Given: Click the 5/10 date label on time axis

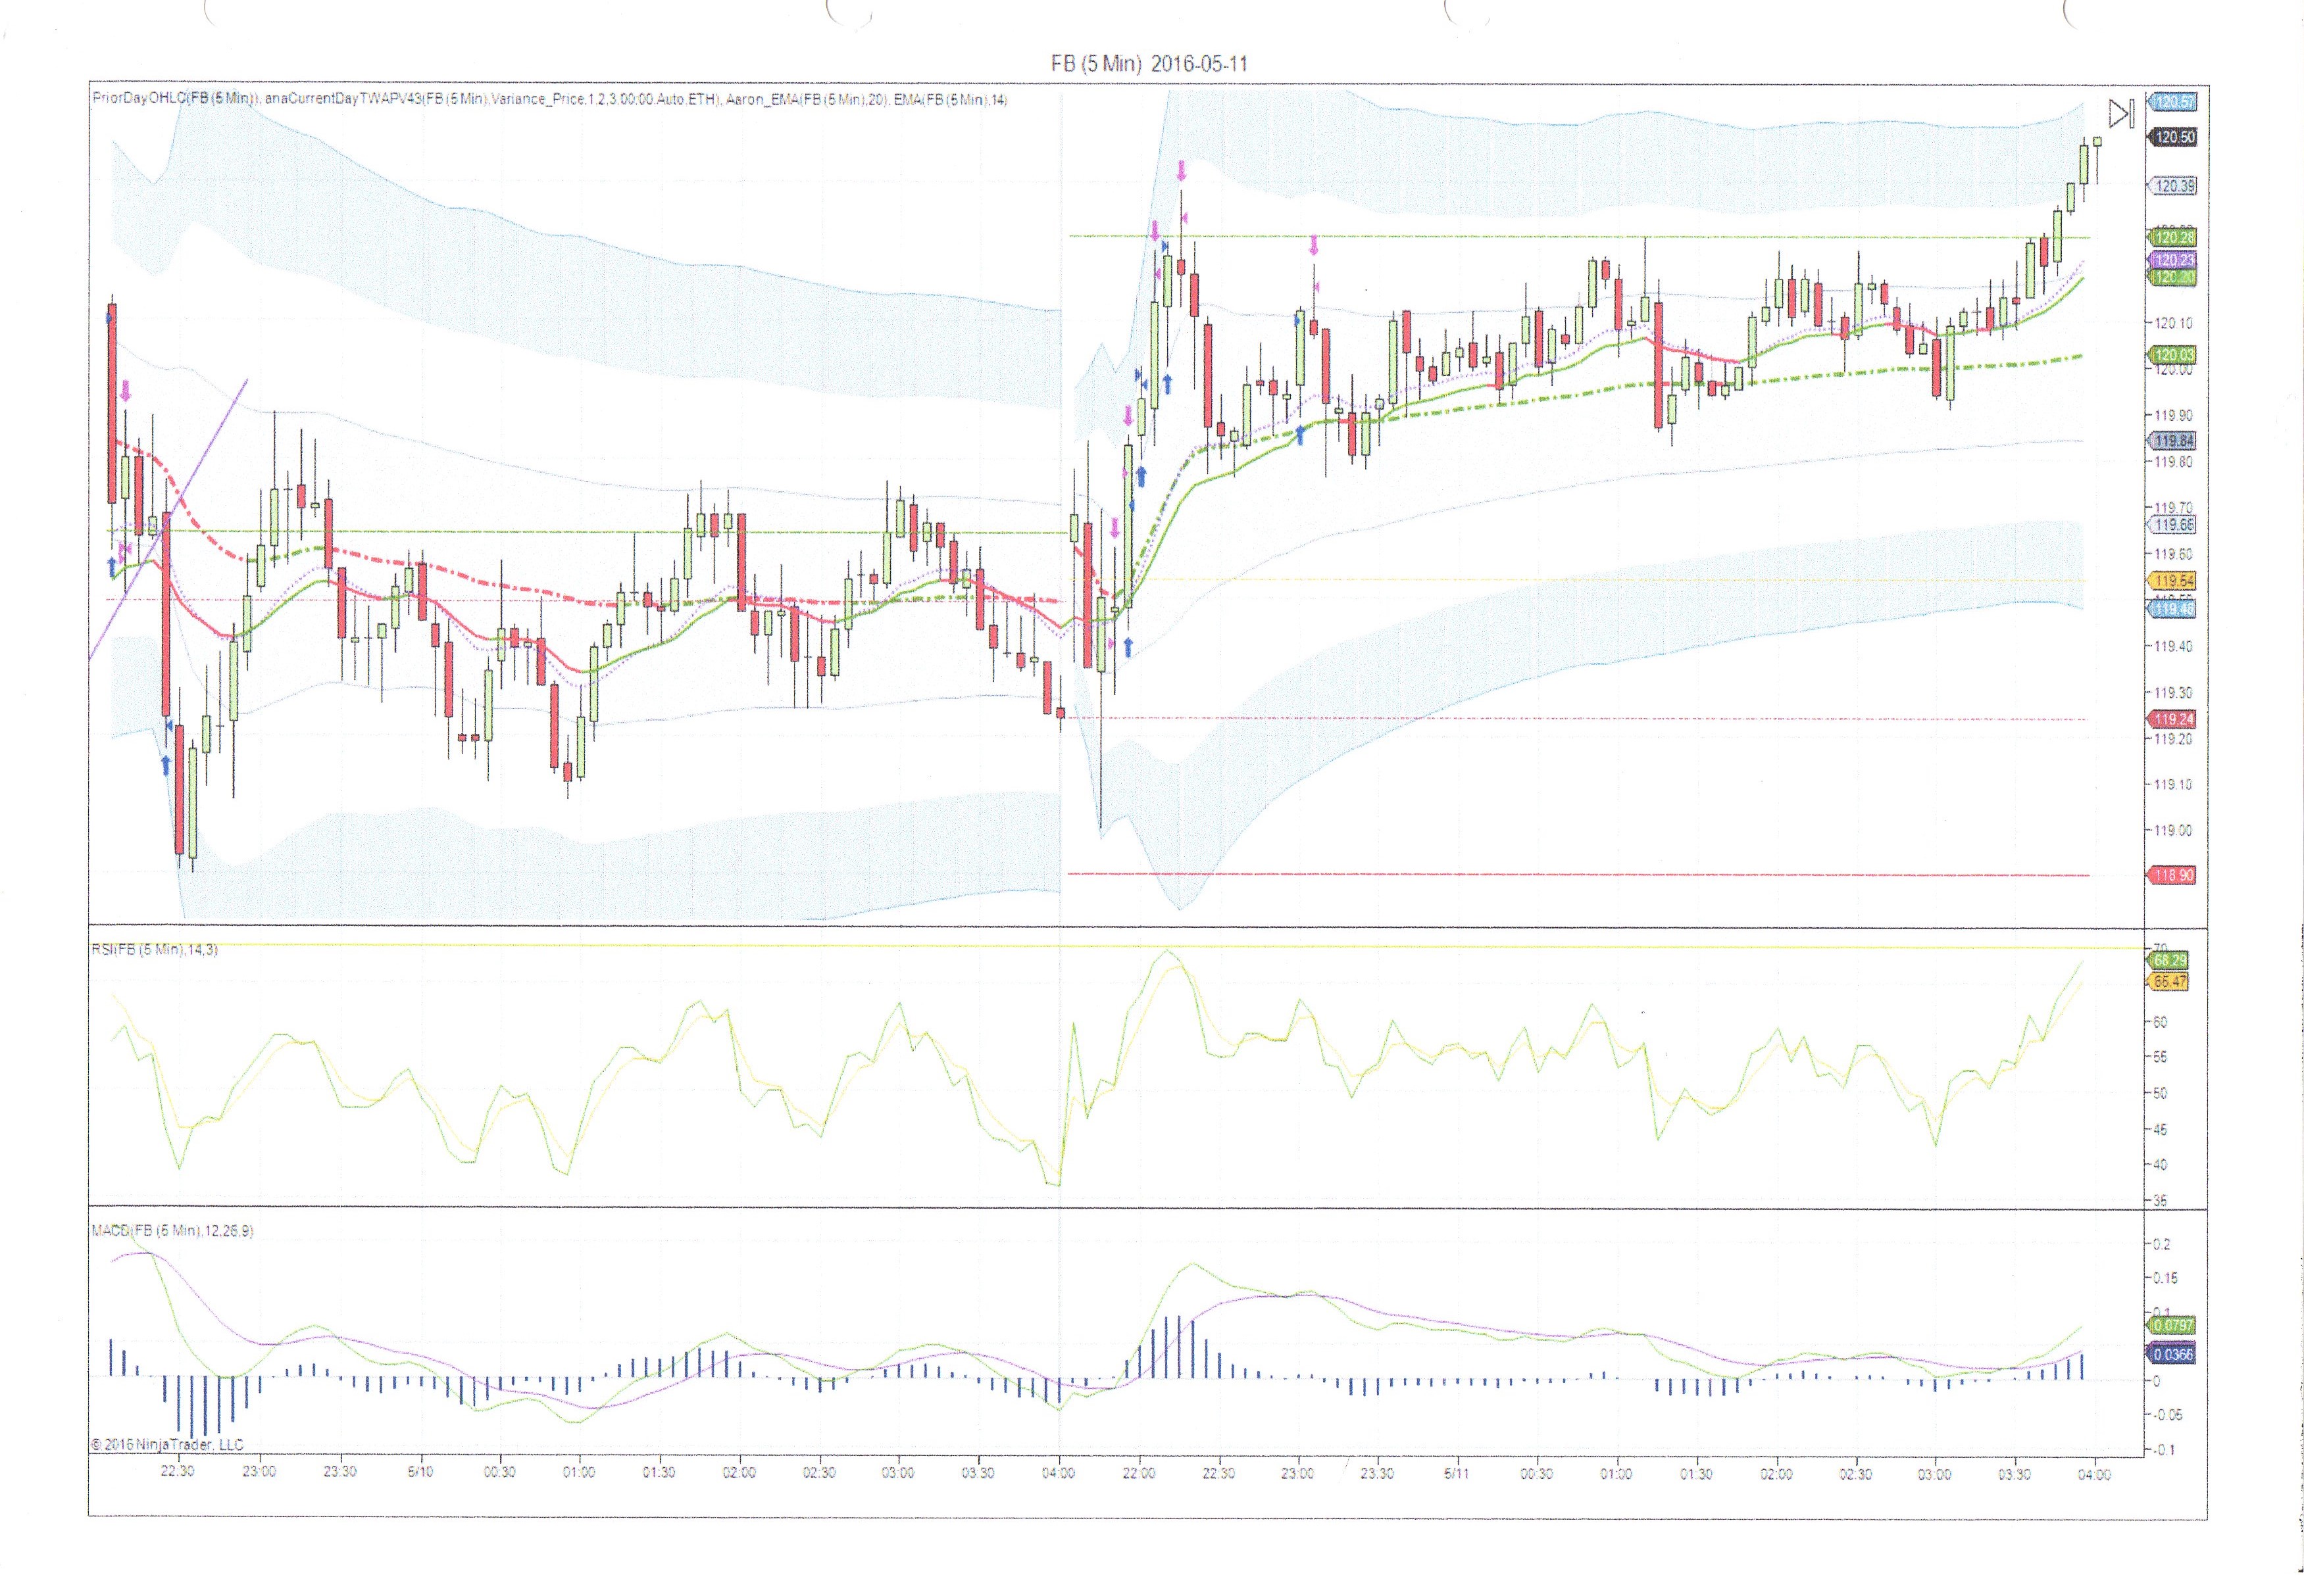Looking at the screenshot, I should coord(420,1473).
